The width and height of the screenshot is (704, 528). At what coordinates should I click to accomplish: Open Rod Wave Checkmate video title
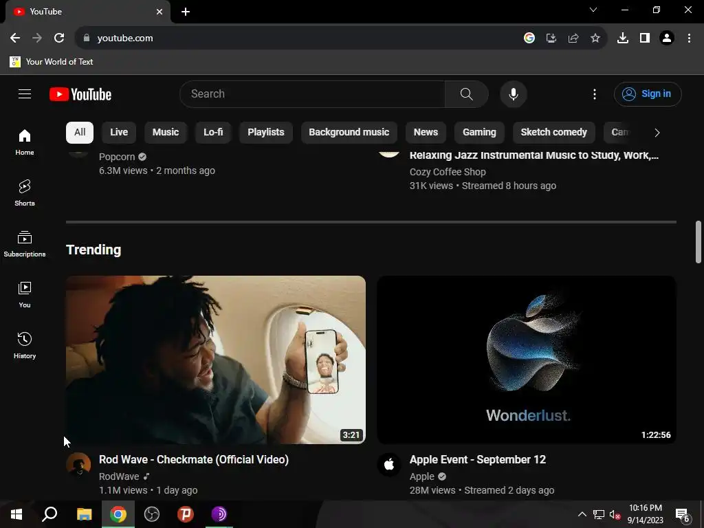point(193,460)
